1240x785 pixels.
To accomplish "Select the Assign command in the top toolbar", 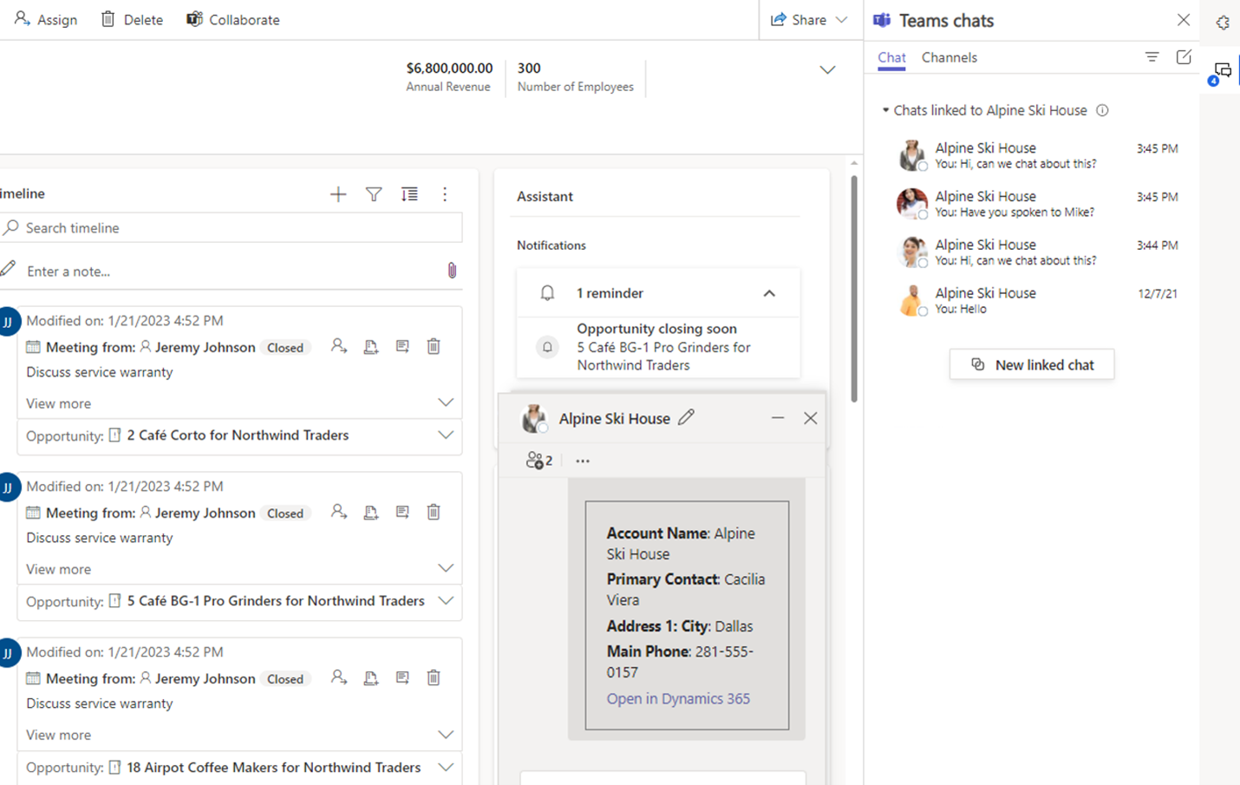I will click(x=45, y=19).
